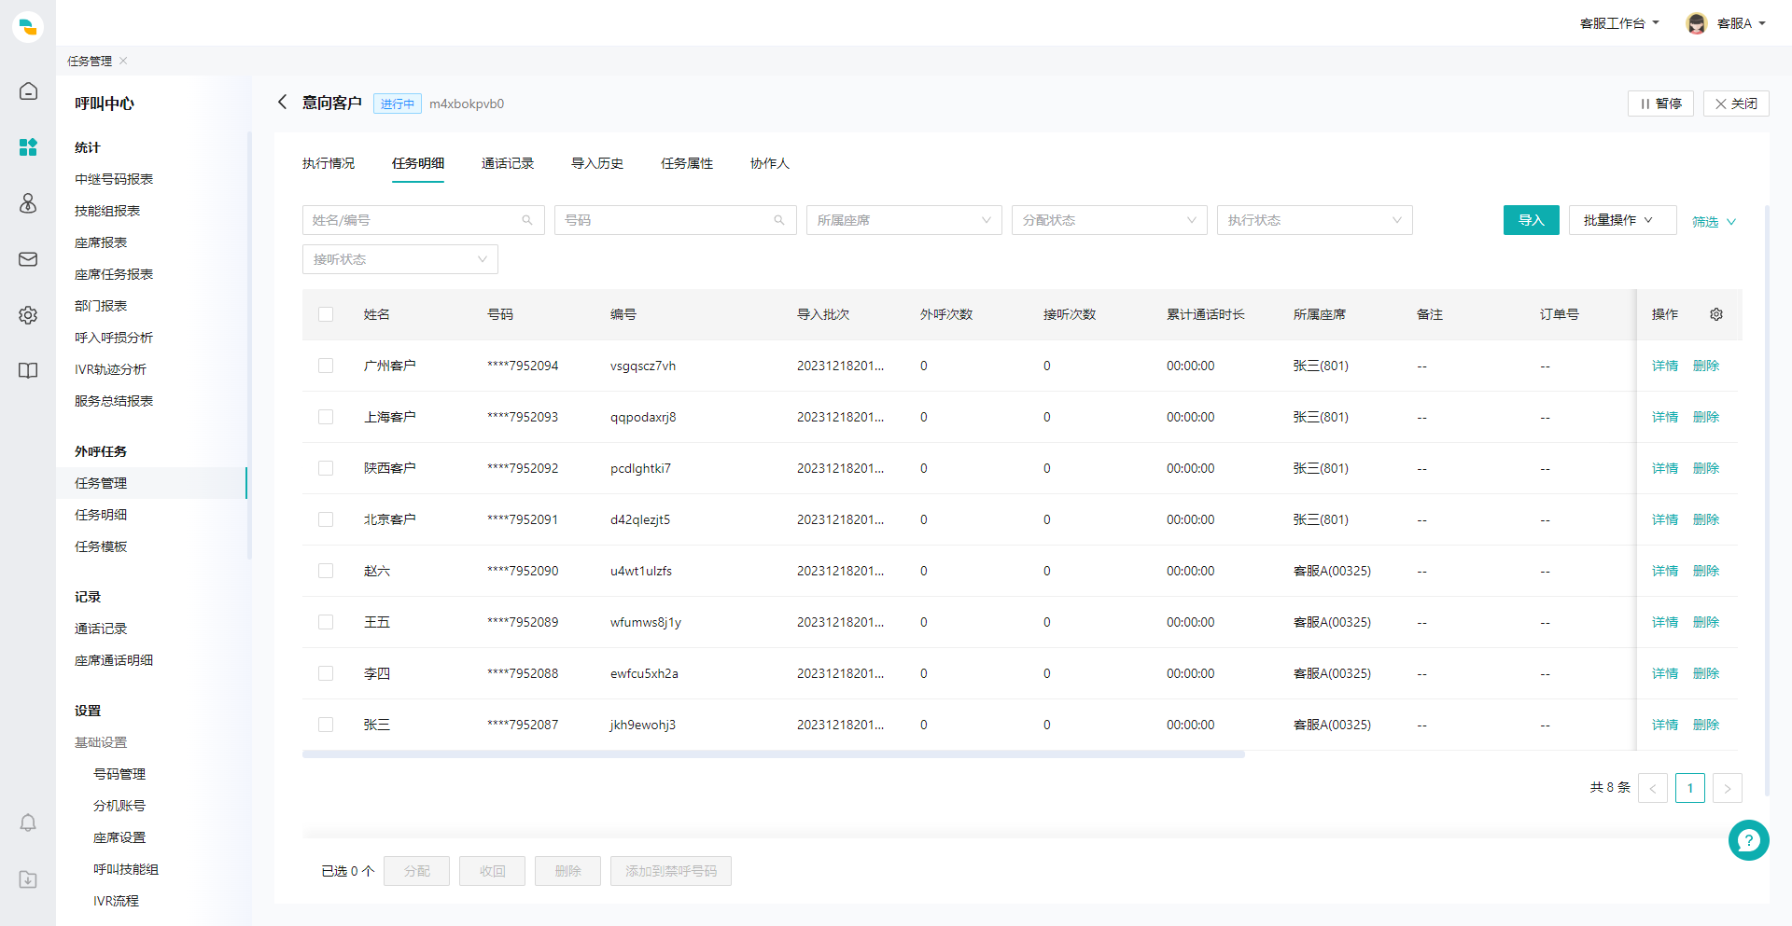Expand the 批量操作 dropdown button
Screen dimensions: 1792x926
(1622, 220)
